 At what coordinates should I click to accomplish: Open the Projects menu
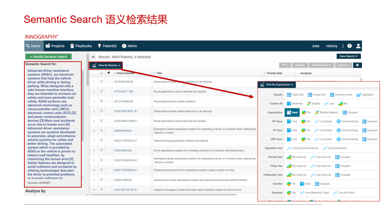(55, 46)
